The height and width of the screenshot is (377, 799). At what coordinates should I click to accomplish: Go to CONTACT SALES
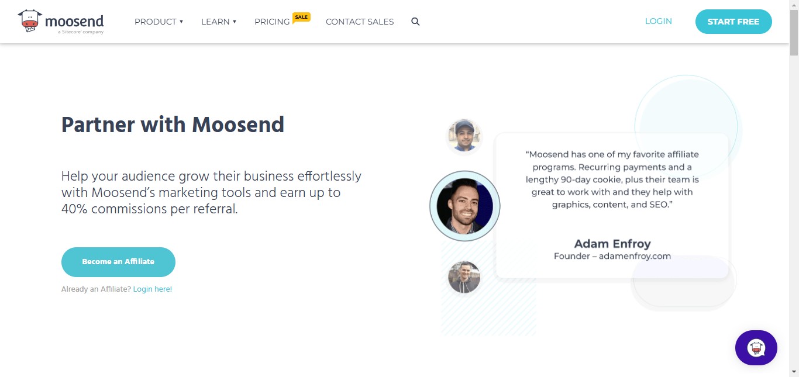coord(360,22)
